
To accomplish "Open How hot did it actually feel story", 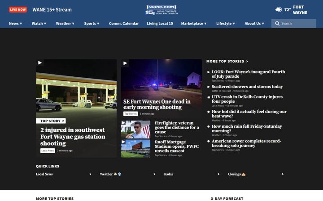I will pyautogui.click(x=249, y=114).
